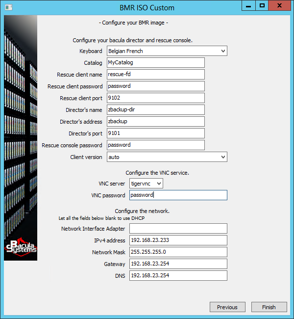This screenshot has width=294, height=319.
Task: Minimize the BMR ISO Custom window
Action: coord(248,6)
